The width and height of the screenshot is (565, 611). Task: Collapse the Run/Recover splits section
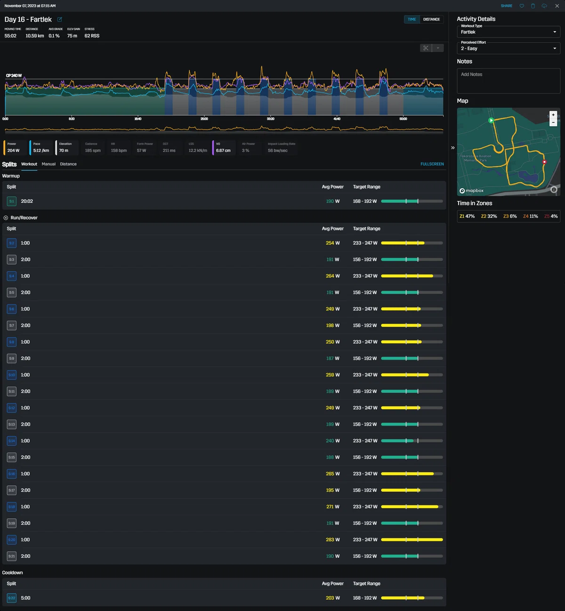(6, 218)
